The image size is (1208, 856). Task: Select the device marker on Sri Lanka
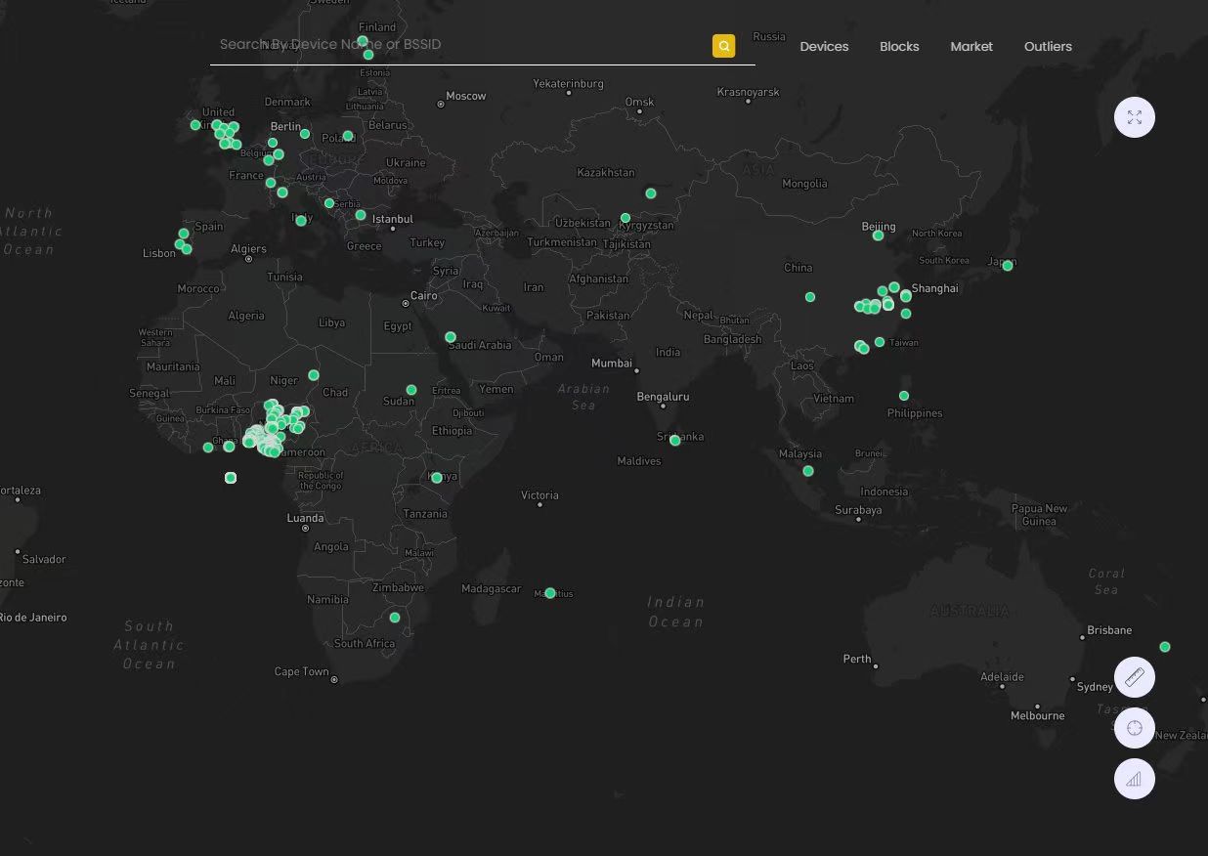click(674, 441)
